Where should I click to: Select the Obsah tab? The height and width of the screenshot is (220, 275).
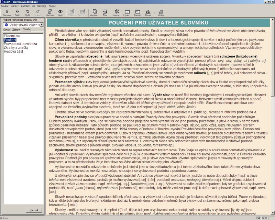pyautogui.click(x=26, y=29)
